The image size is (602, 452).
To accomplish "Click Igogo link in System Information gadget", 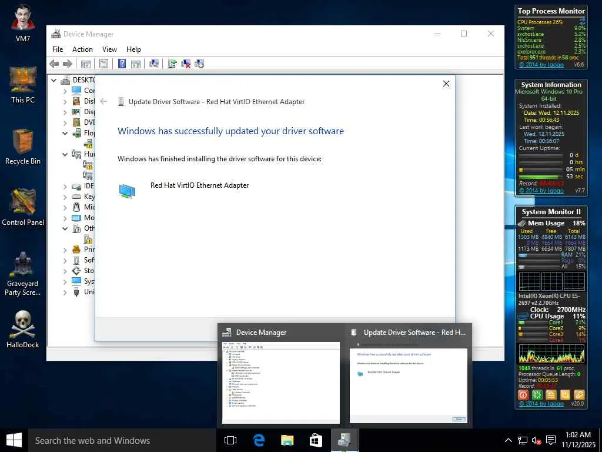I will [x=541, y=190].
